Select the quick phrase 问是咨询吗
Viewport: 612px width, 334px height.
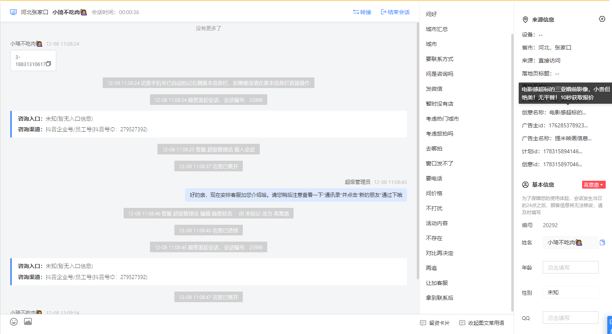[x=440, y=74]
